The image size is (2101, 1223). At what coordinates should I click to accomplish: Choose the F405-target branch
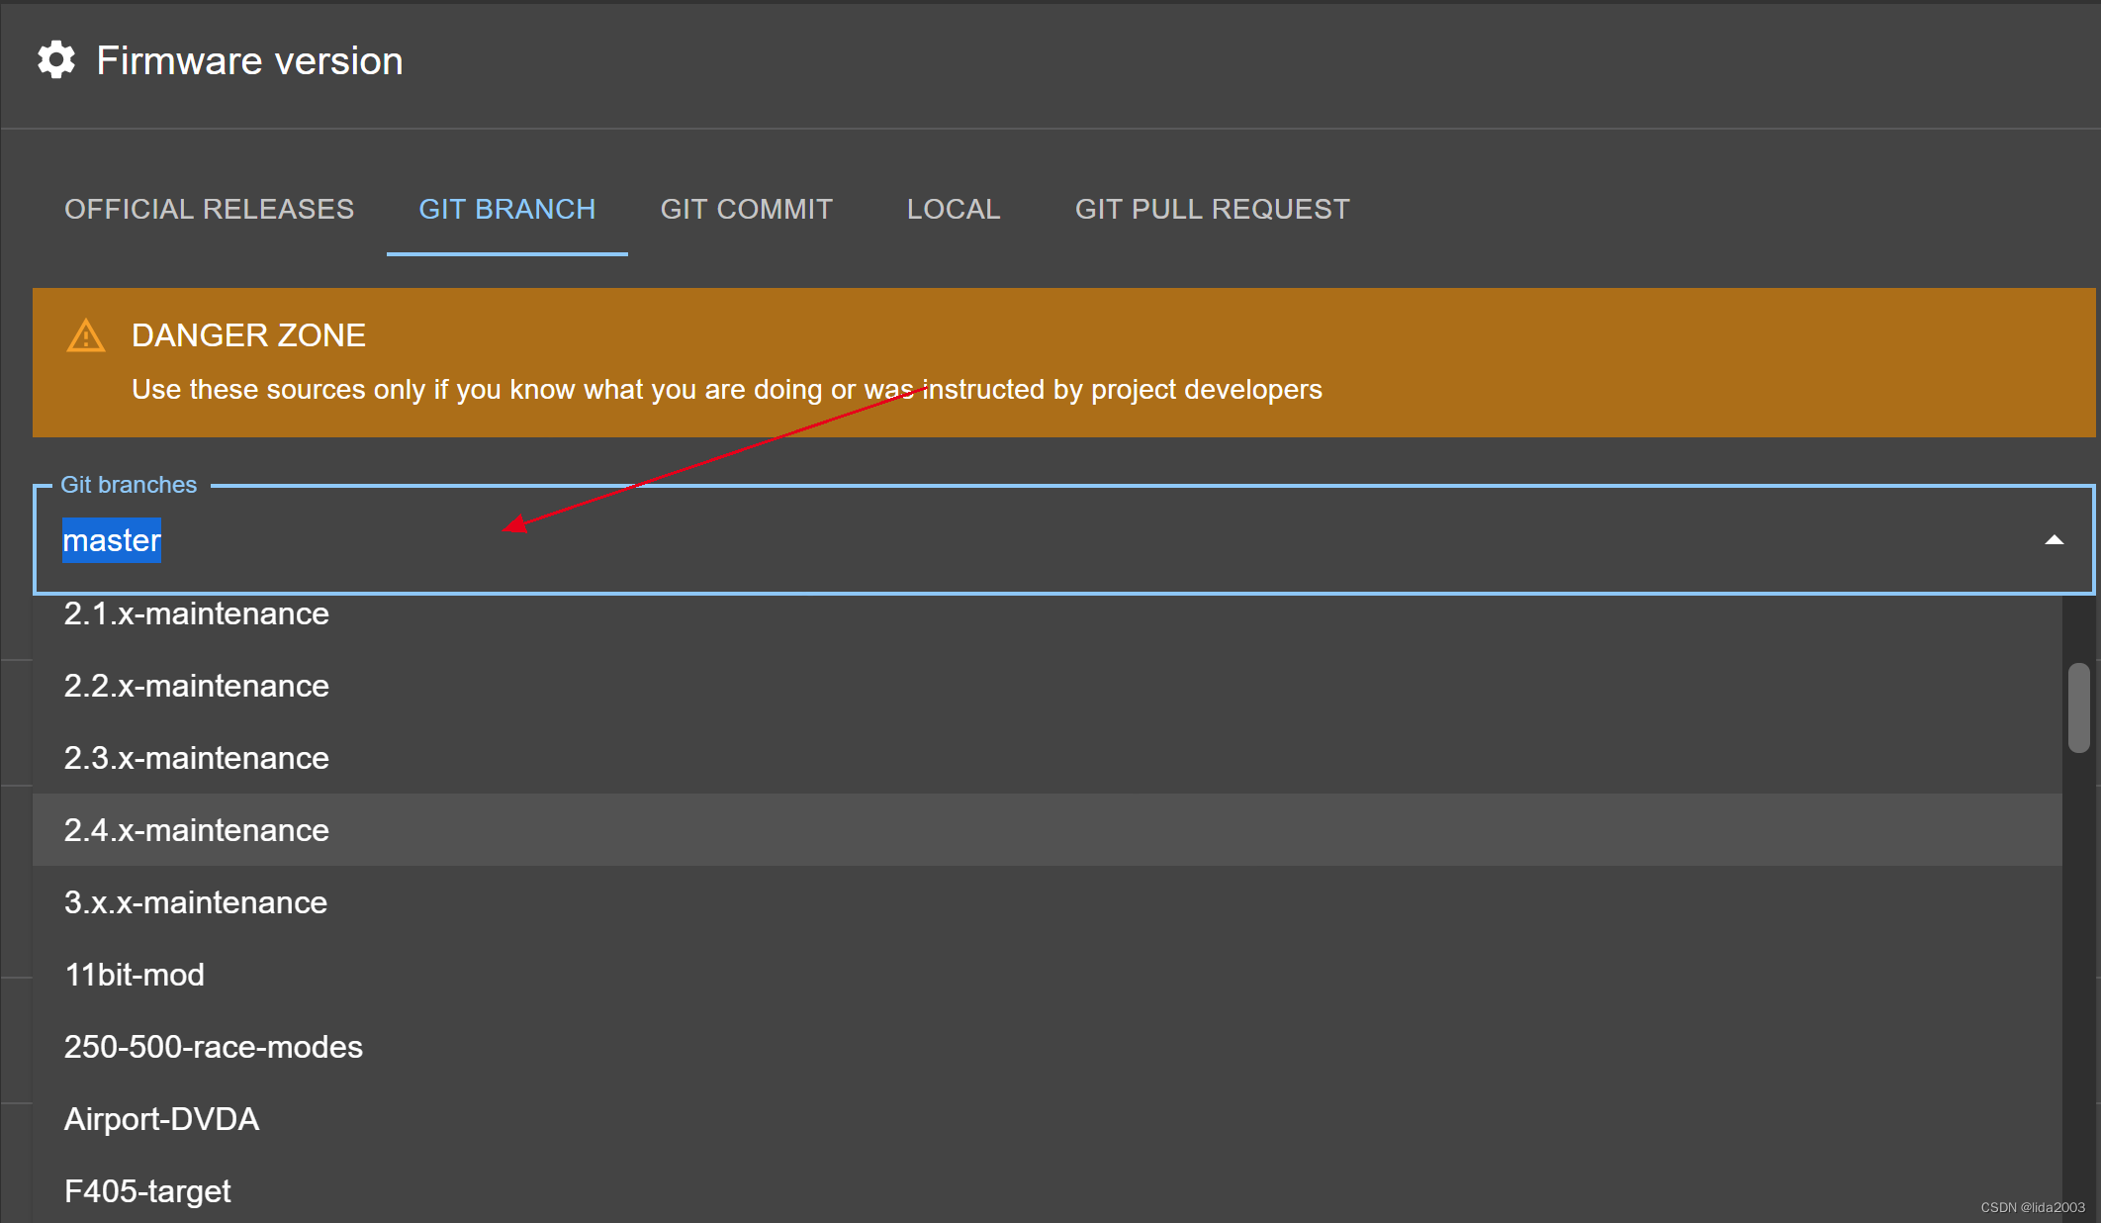[147, 1192]
